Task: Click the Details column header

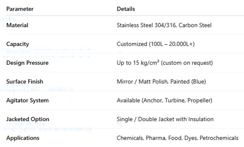Action: 126,9
